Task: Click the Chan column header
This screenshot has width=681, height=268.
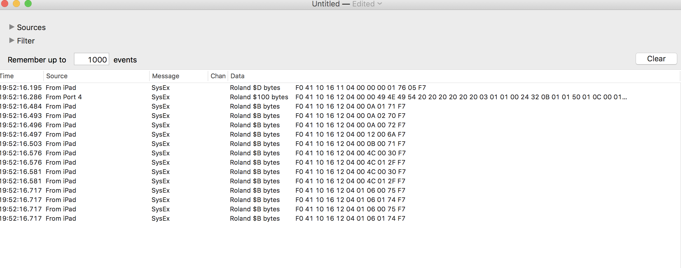Action: (218, 76)
